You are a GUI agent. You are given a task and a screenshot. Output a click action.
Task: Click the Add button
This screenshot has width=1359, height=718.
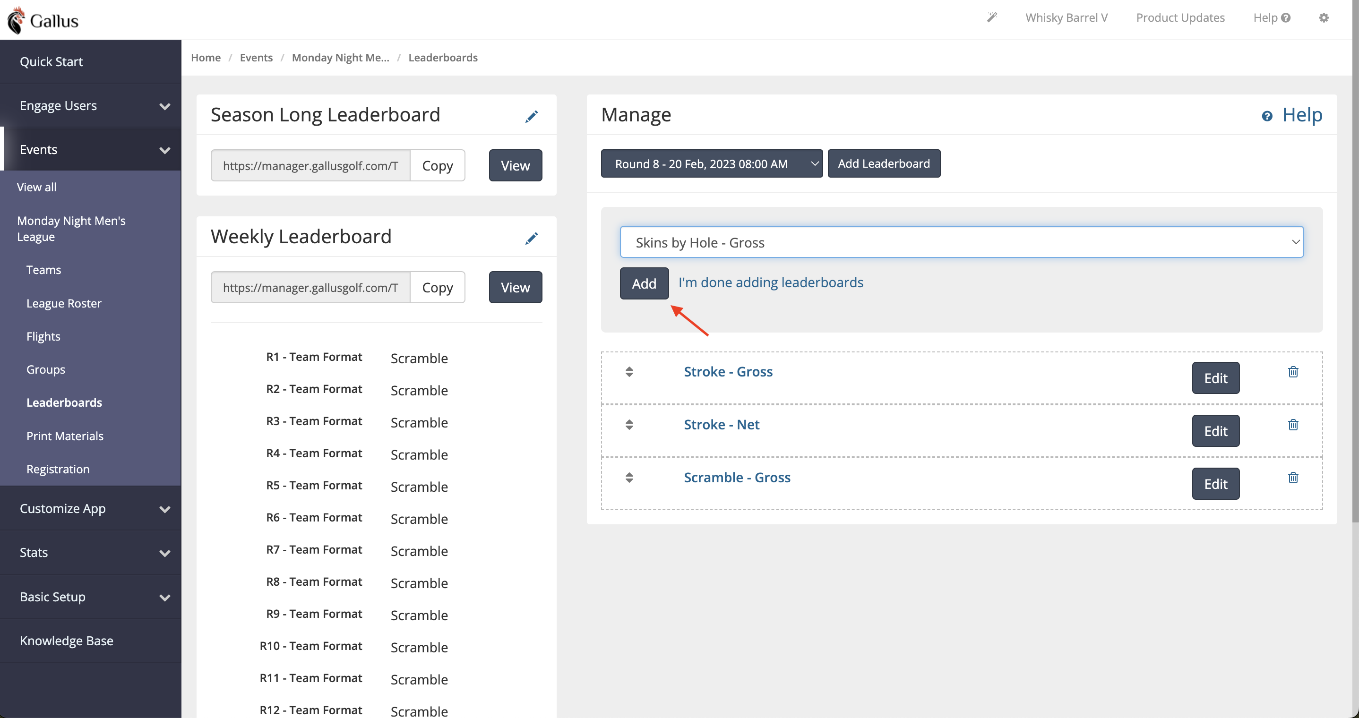[x=644, y=283]
